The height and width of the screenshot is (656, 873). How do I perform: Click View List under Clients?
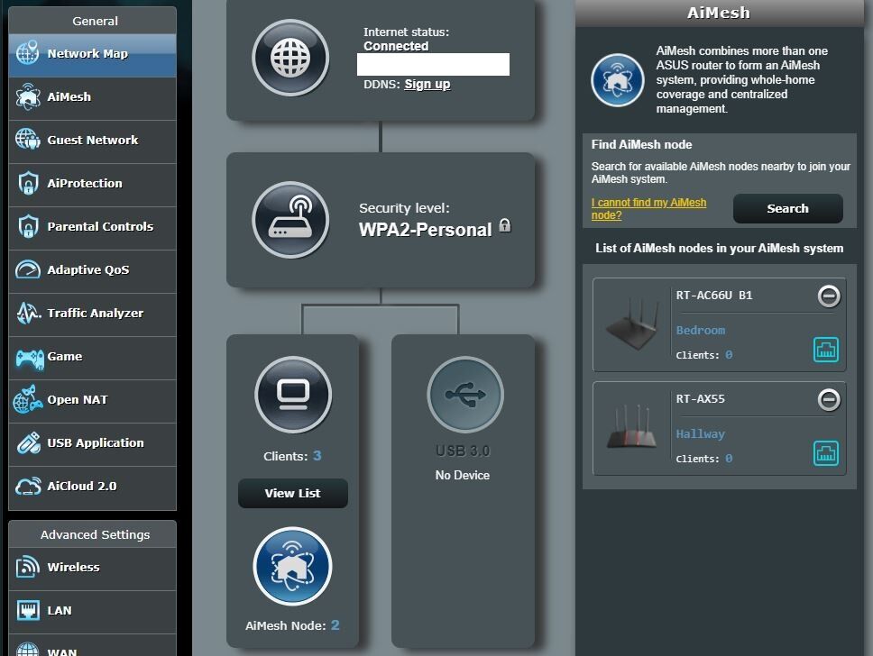click(293, 493)
